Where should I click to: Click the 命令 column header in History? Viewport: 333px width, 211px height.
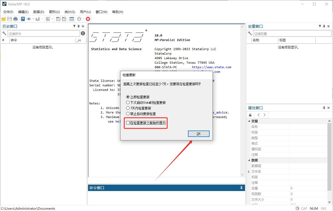point(43,40)
